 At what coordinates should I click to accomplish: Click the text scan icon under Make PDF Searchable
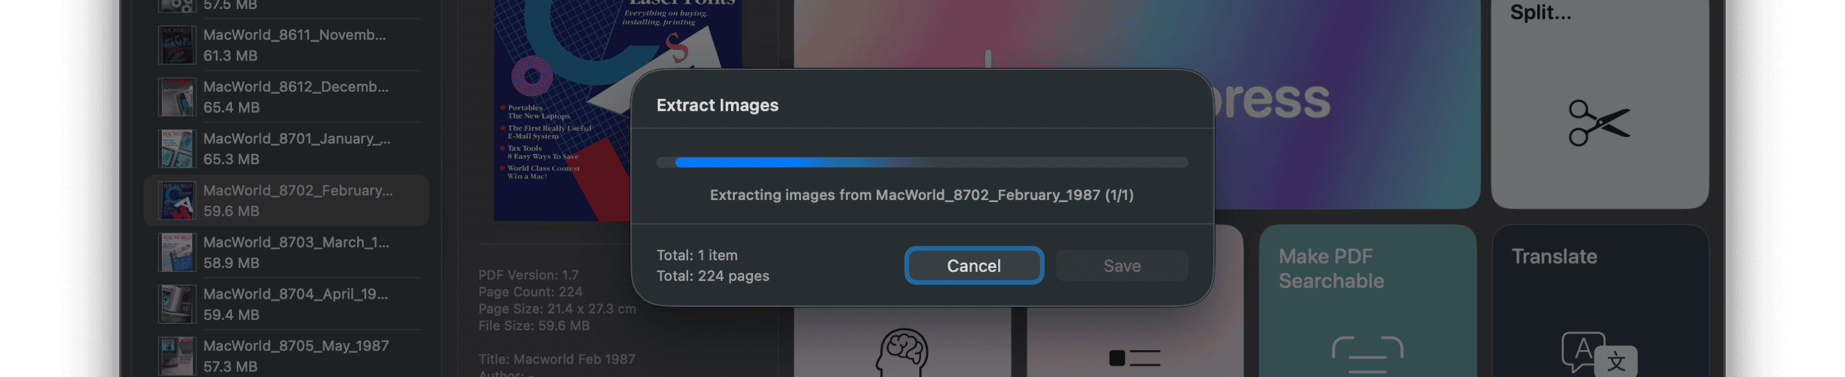[1366, 353]
